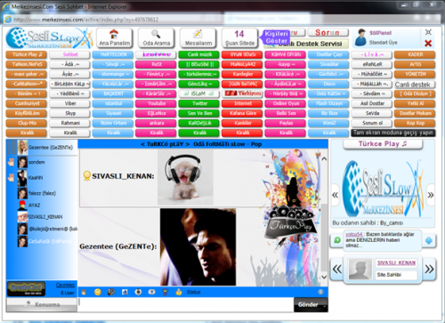Open Ana Panelim home icon

point(115,37)
